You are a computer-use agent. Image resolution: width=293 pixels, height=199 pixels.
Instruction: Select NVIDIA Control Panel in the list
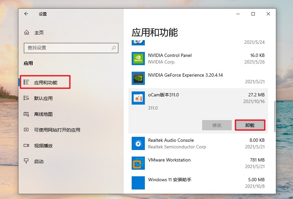(x=198, y=59)
